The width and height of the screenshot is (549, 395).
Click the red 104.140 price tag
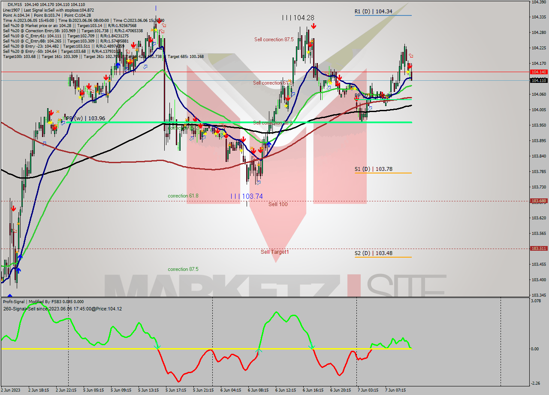click(x=539, y=72)
